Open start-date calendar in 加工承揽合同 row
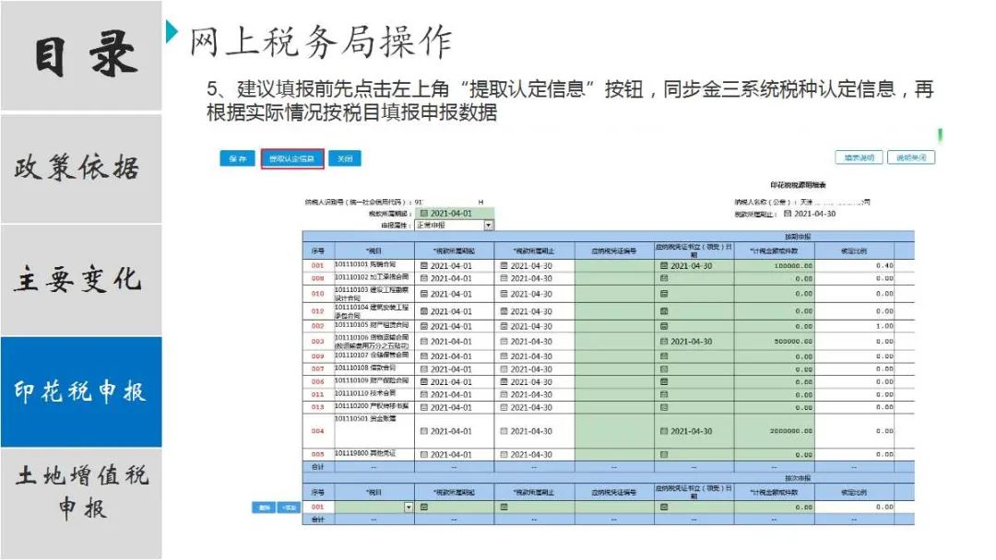 [x=424, y=278]
